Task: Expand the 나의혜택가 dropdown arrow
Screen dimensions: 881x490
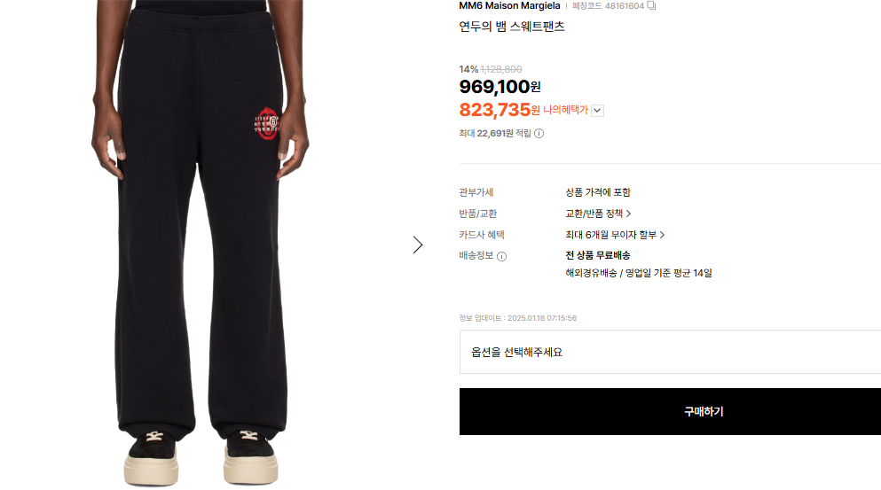Action: click(597, 111)
